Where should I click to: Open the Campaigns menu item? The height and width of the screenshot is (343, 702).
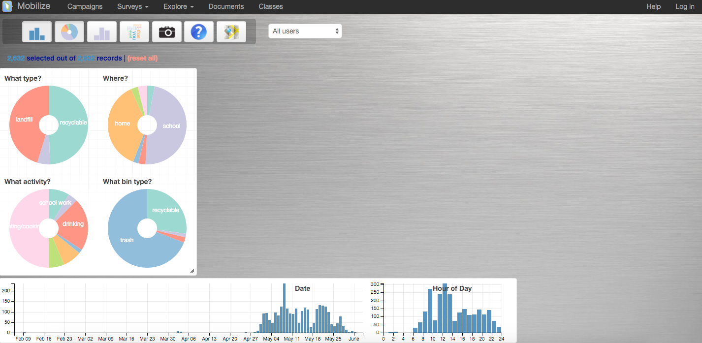point(85,7)
